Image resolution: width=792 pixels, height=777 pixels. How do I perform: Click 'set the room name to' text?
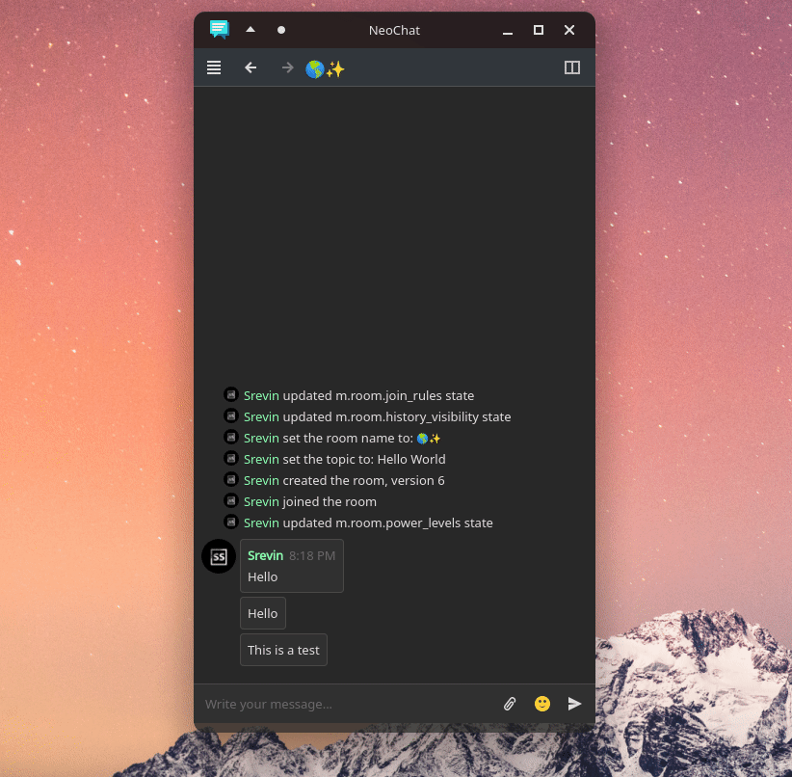pyautogui.click(x=348, y=438)
